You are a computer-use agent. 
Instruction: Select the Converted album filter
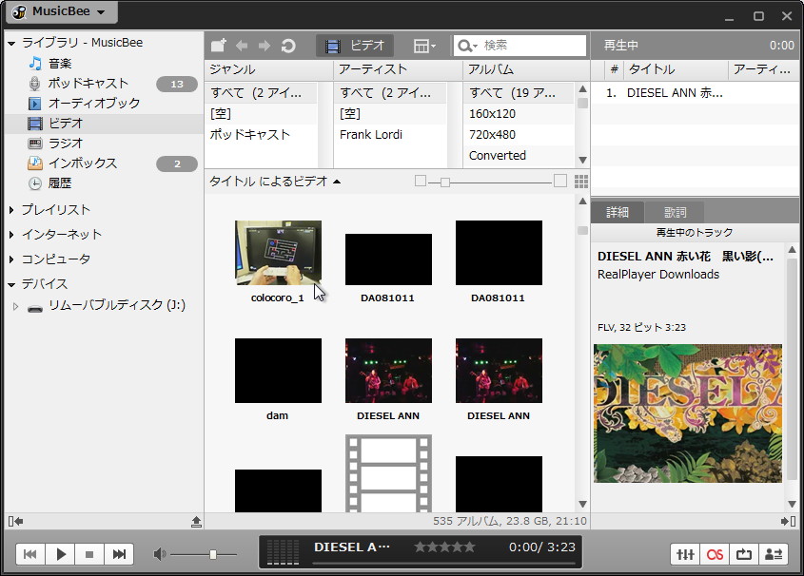[498, 155]
